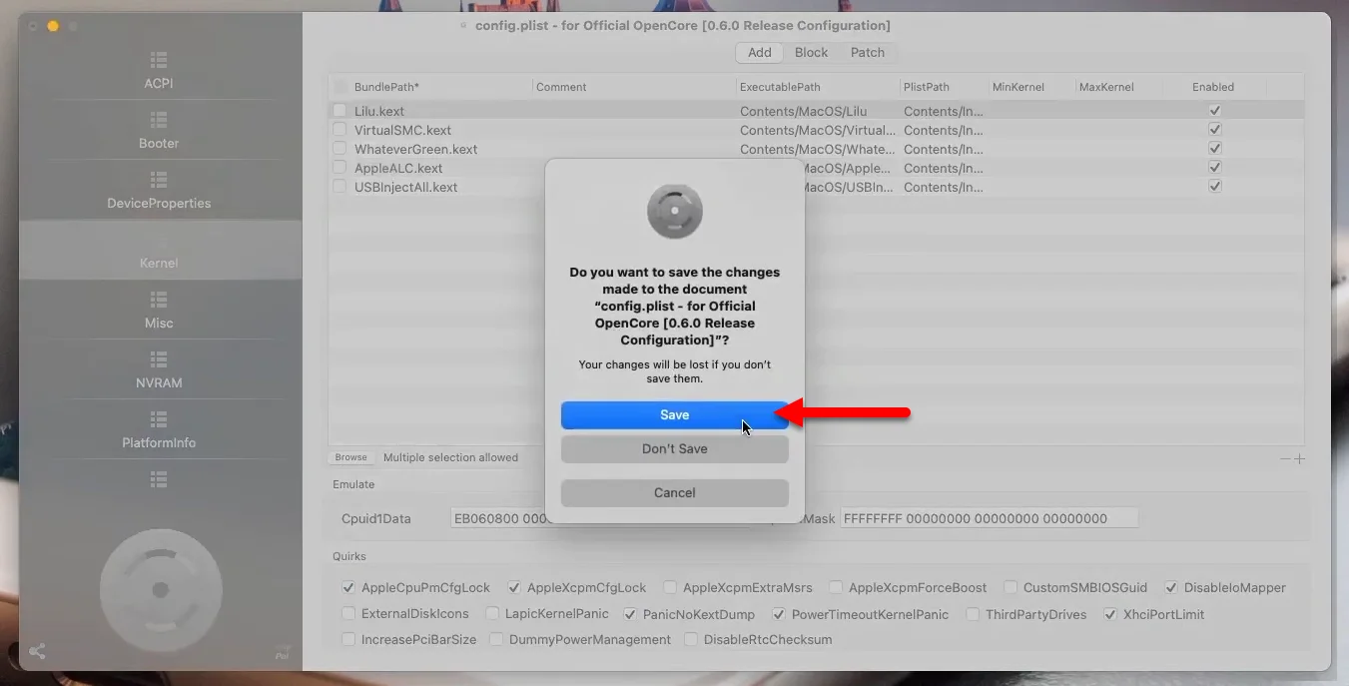Screen dimensions: 1349x686
Task: Toggle the XhciPortLimit quirk
Action: pyautogui.click(x=1110, y=614)
